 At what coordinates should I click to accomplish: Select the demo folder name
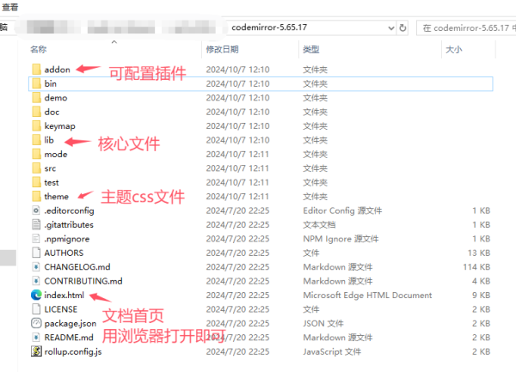(x=56, y=98)
